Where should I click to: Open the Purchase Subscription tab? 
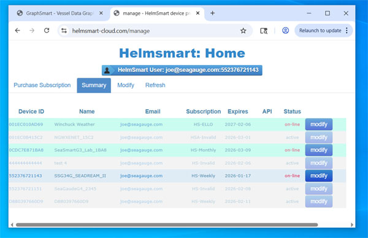[42, 85]
